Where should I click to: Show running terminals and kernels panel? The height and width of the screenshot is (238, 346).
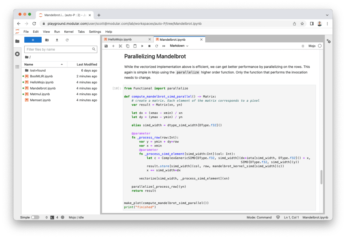point(17,54)
